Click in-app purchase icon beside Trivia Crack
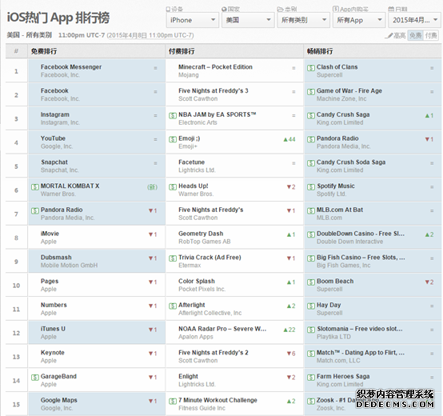 tap(173, 258)
